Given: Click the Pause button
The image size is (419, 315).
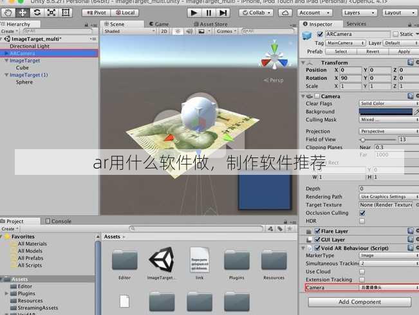Looking at the screenshot, I should pyautogui.click(x=209, y=13).
